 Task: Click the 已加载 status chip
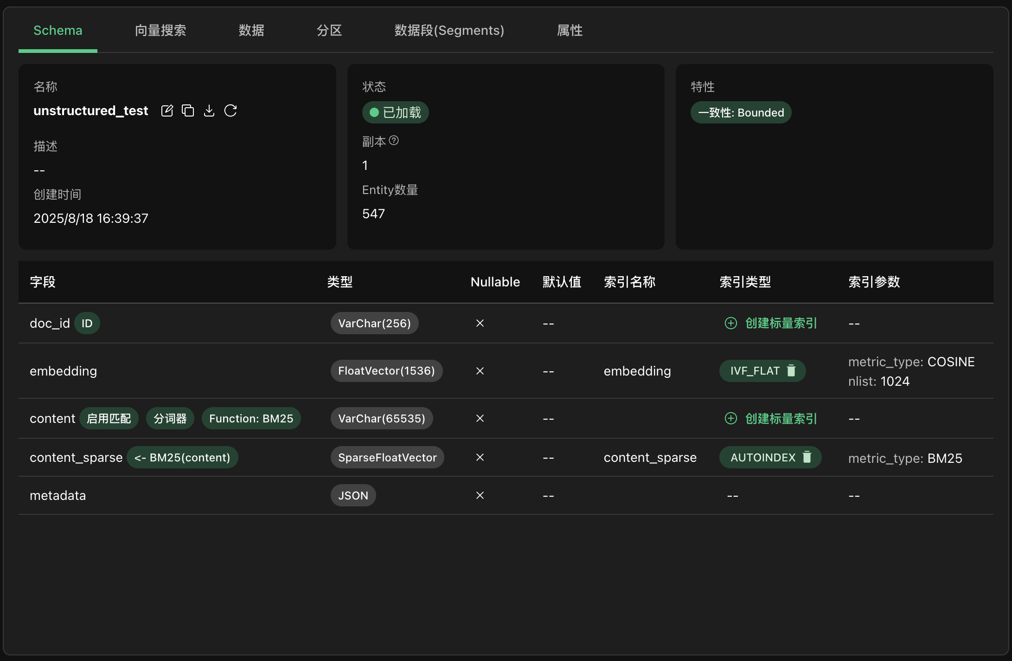[395, 112]
